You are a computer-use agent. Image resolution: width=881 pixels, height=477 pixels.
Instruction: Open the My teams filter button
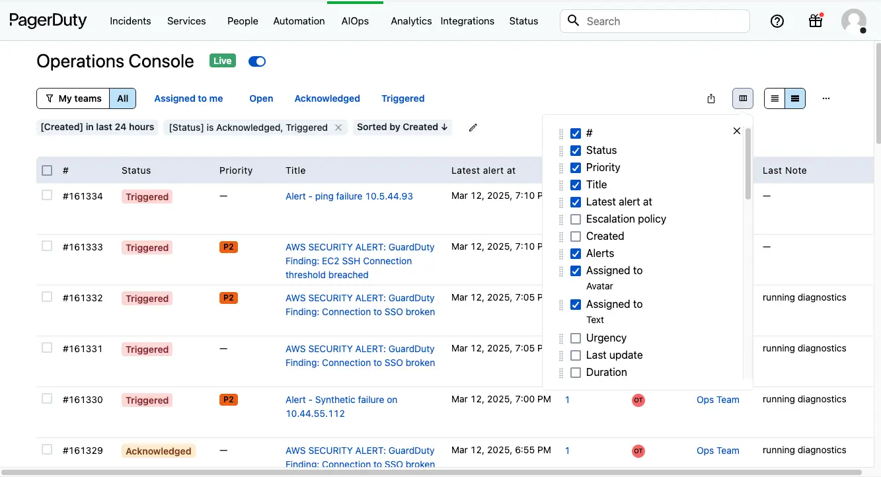[x=73, y=98]
